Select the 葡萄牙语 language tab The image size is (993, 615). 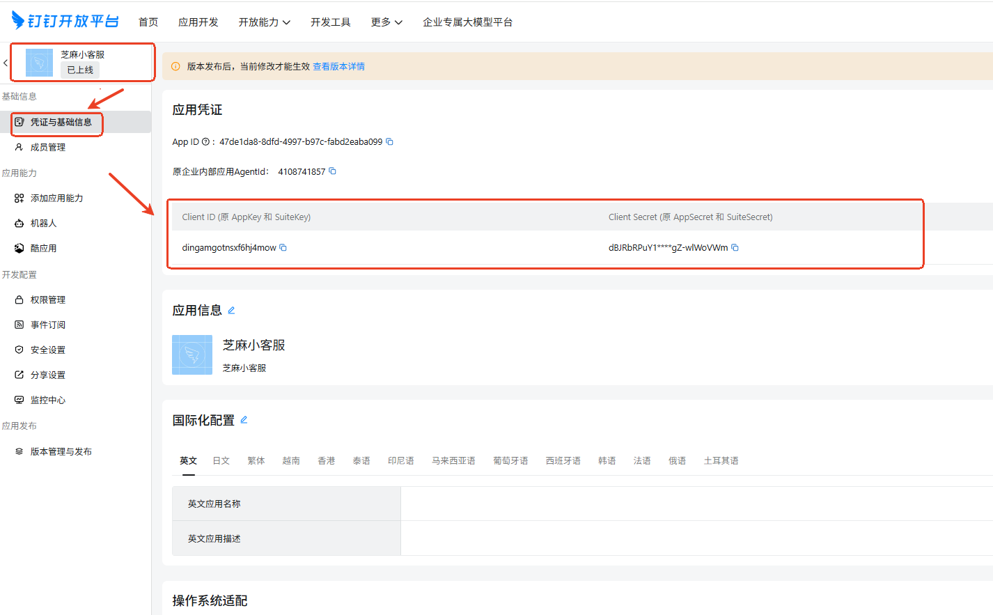click(x=510, y=460)
